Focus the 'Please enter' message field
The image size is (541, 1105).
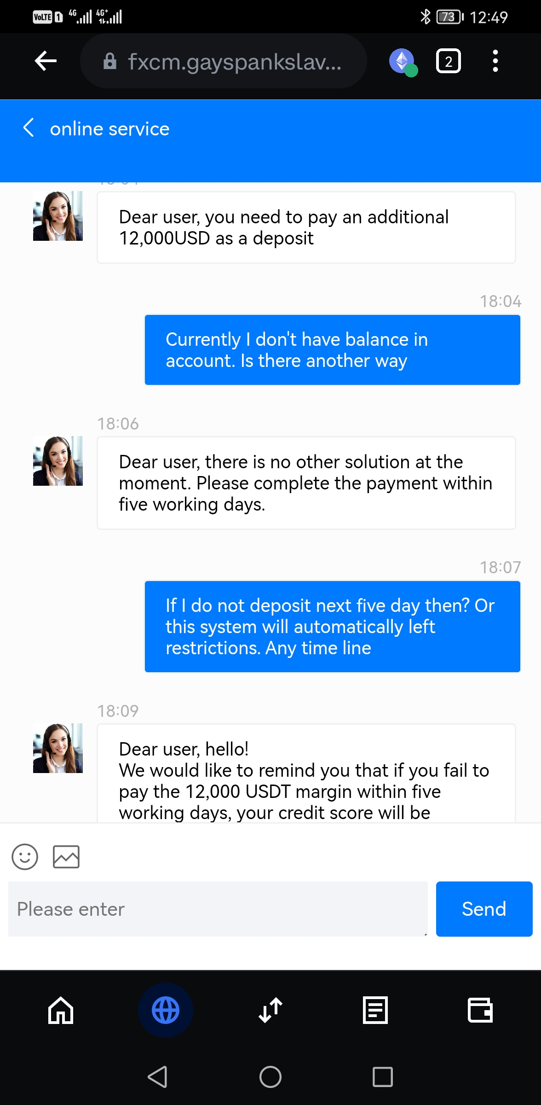218,909
